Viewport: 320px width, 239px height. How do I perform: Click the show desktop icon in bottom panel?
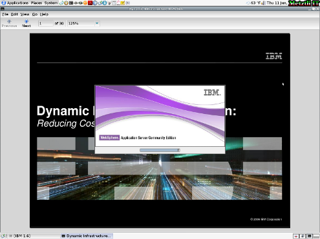[x=4, y=236]
